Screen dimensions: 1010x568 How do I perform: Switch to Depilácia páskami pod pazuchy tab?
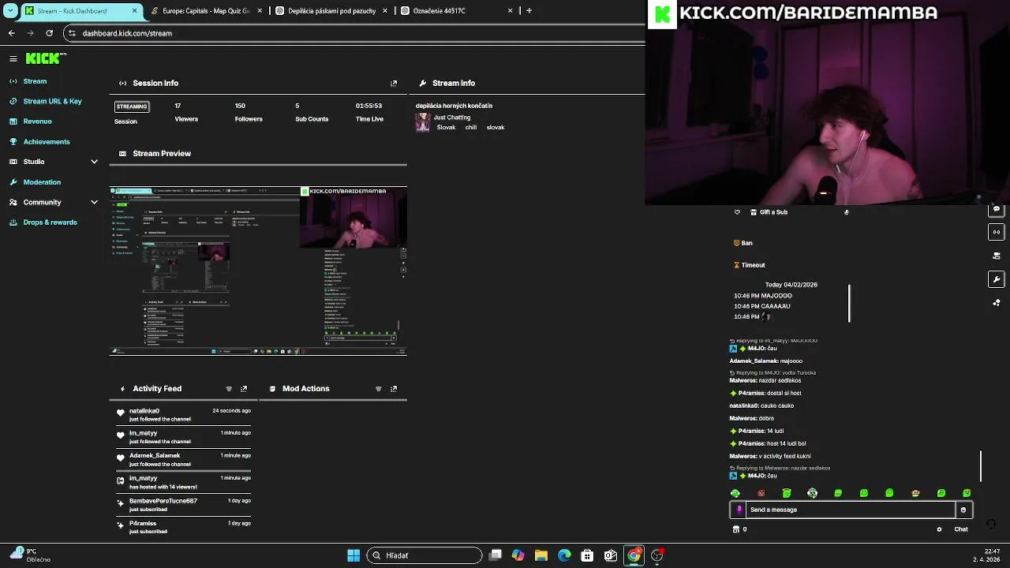[x=331, y=11]
